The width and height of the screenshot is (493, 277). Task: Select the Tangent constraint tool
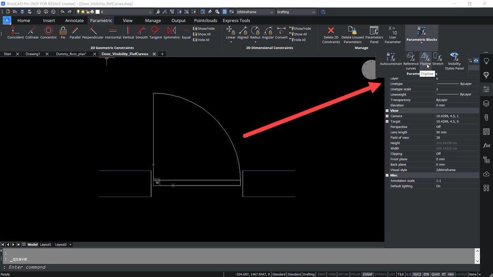155,33
